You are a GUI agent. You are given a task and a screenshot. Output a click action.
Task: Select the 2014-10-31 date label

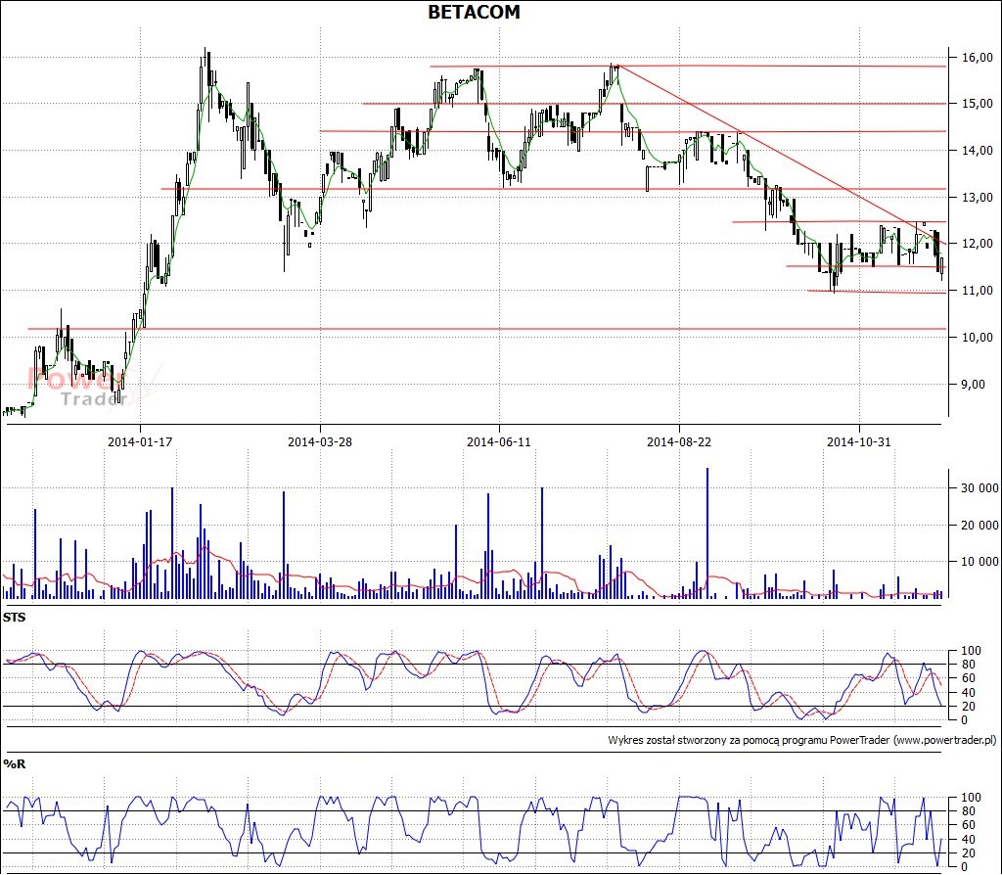[858, 441]
